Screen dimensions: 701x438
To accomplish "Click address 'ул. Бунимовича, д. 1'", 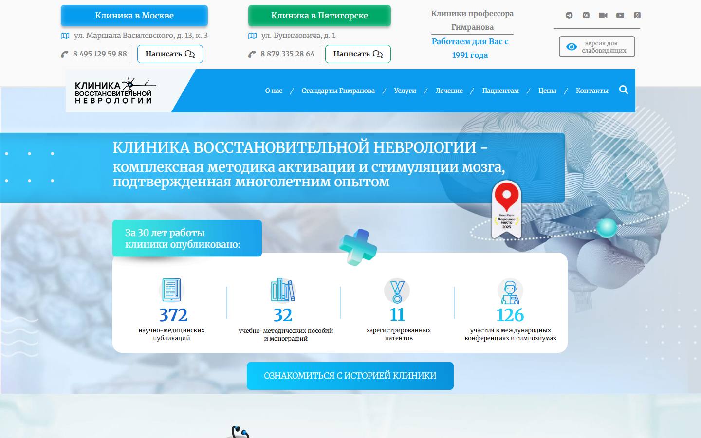I will 298,36.
